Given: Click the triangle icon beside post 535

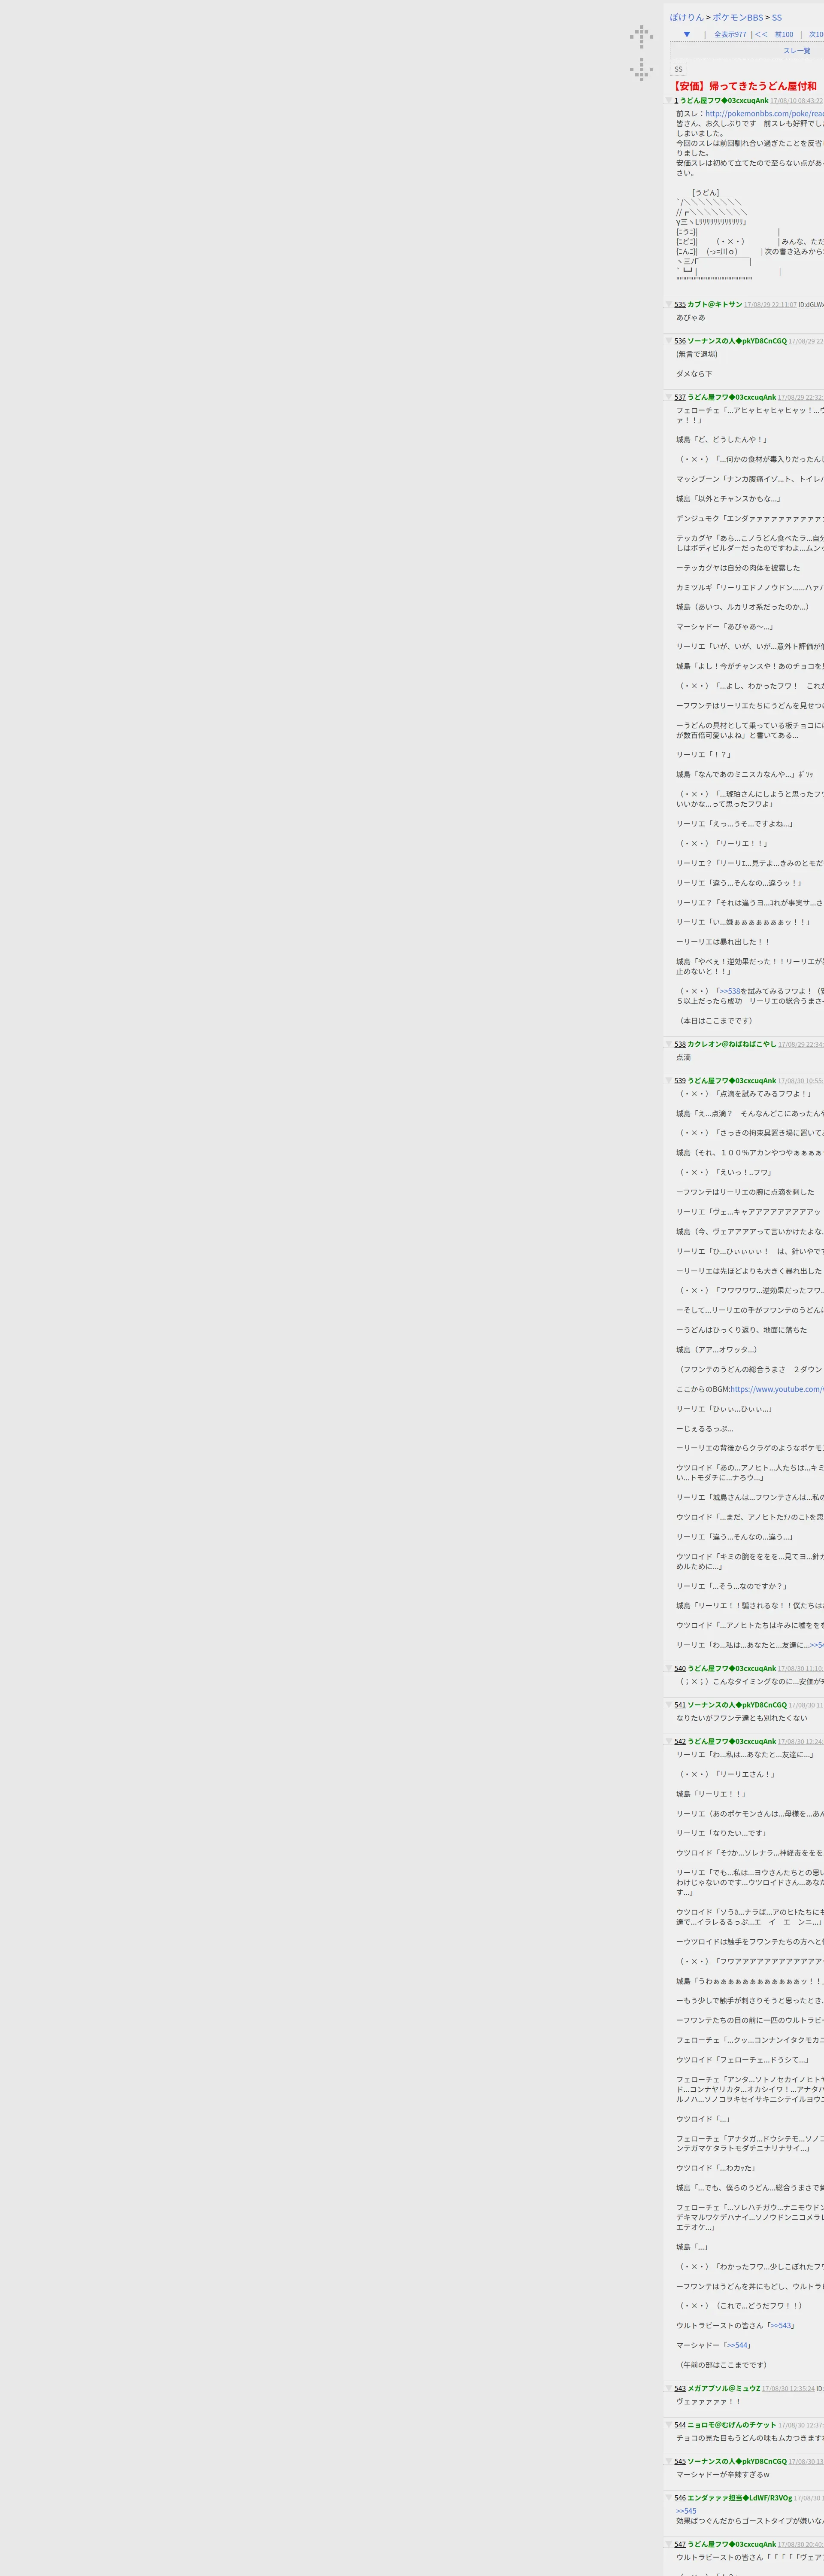Looking at the screenshot, I should point(669,304).
